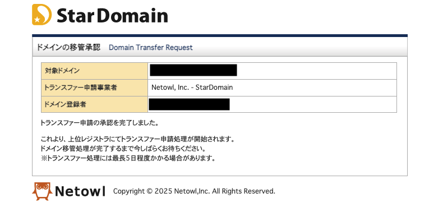Click the Copyright 2025 Netowl,Inc. text
This screenshot has width=429, height=216.
[194, 191]
